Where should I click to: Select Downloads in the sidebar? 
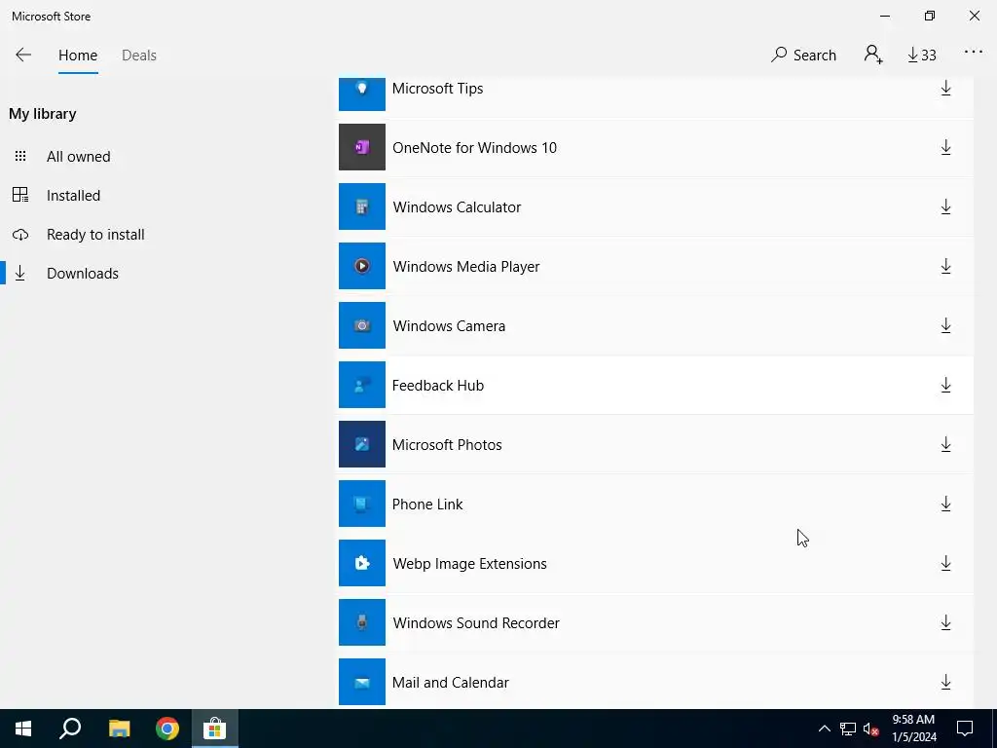pos(82,273)
